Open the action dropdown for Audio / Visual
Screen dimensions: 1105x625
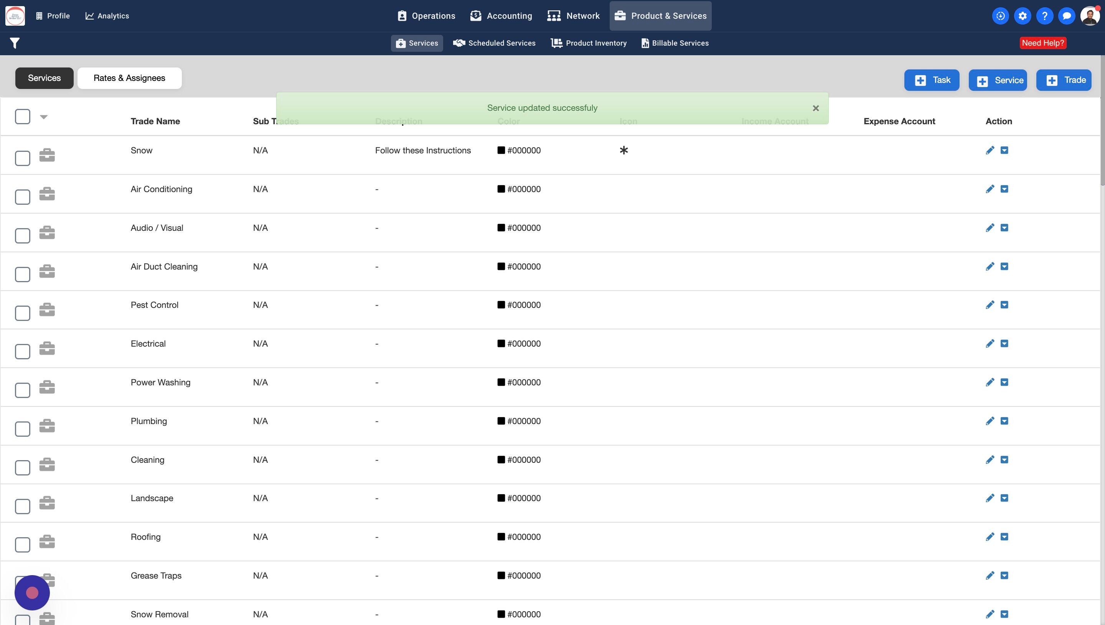(1004, 227)
